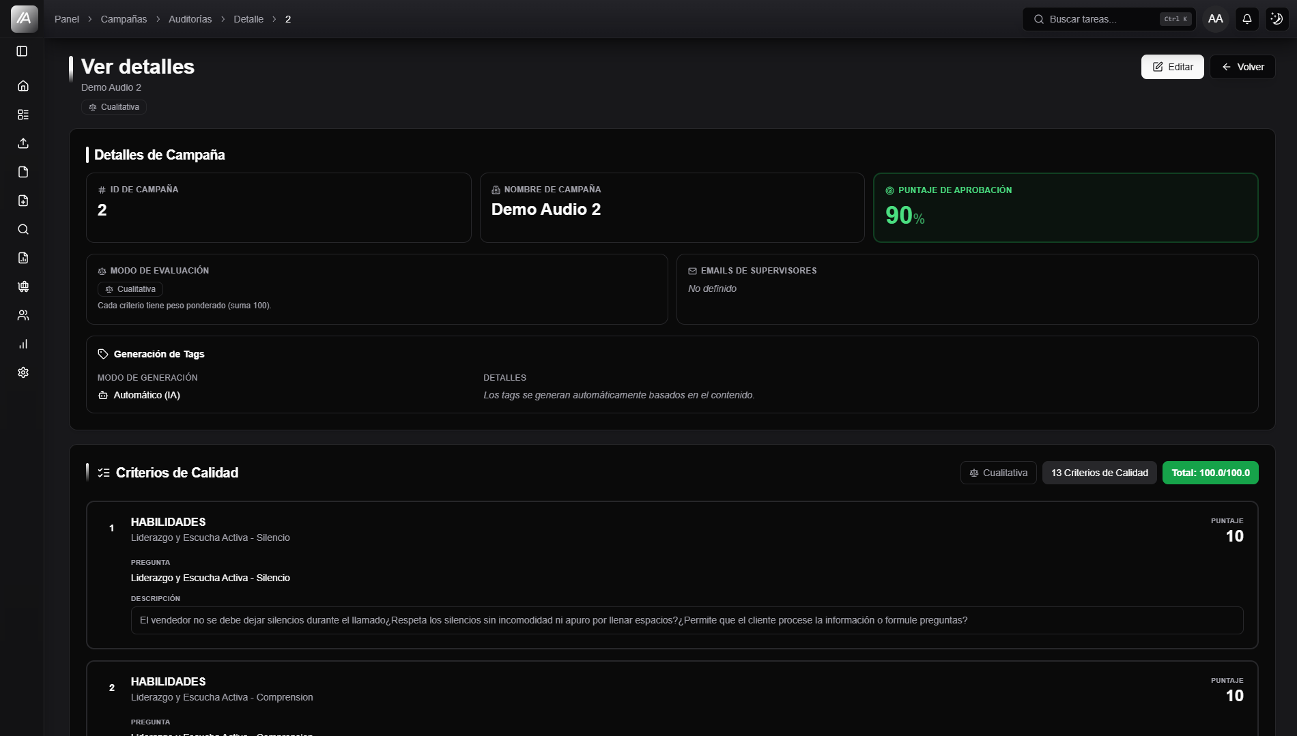Viewport: 1297px width, 736px height.
Task: Click the luggage cart icon in the sidebar
Action: (23, 286)
